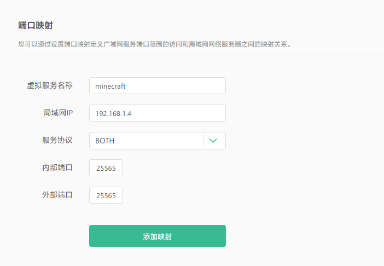The image size is (384, 266).
Task: Click the 局域网IP field label
Action: (x=58, y=113)
